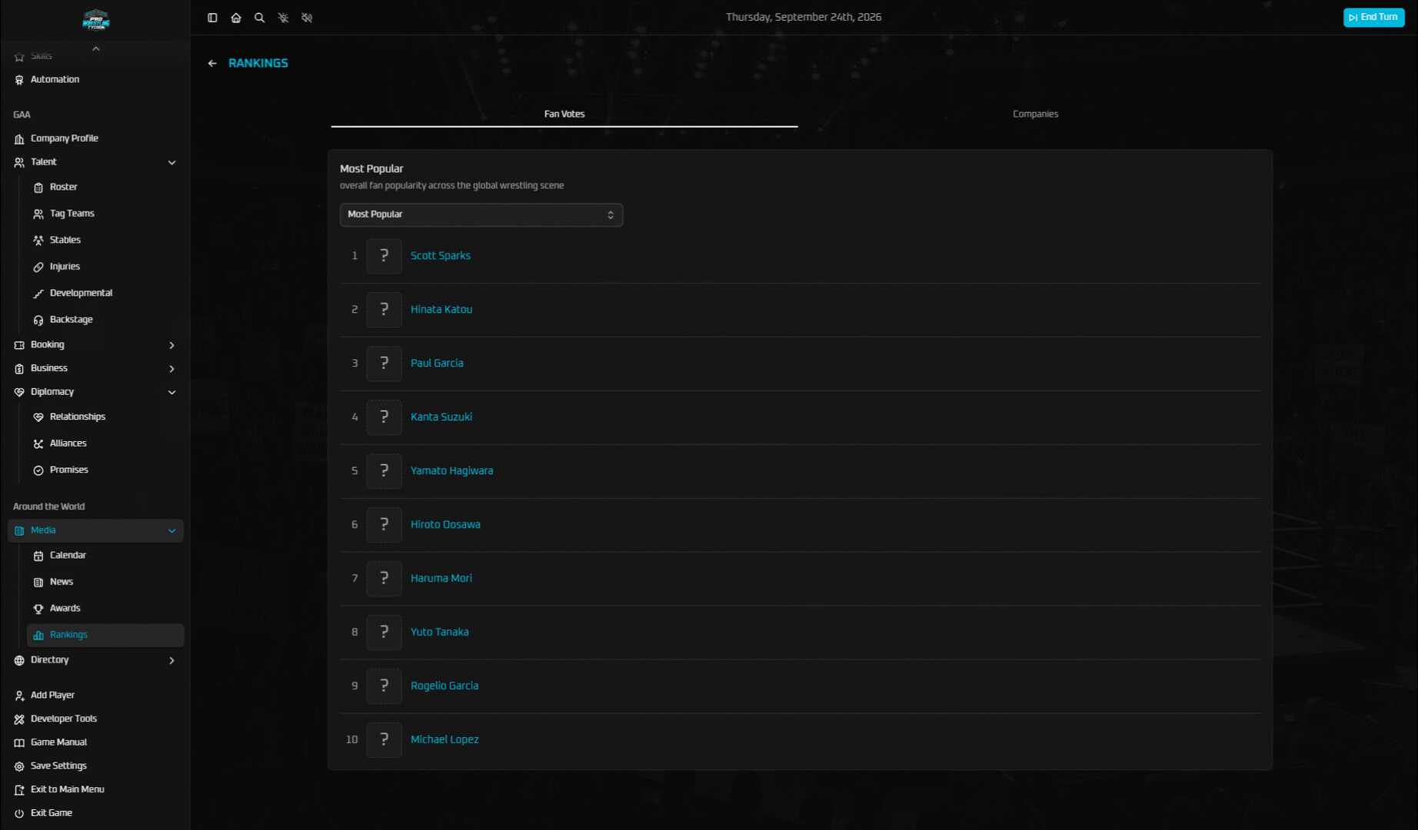Open Michael Lopez profile link
Viewport: 1418px width, 830px height.
[x=444, y=739]
